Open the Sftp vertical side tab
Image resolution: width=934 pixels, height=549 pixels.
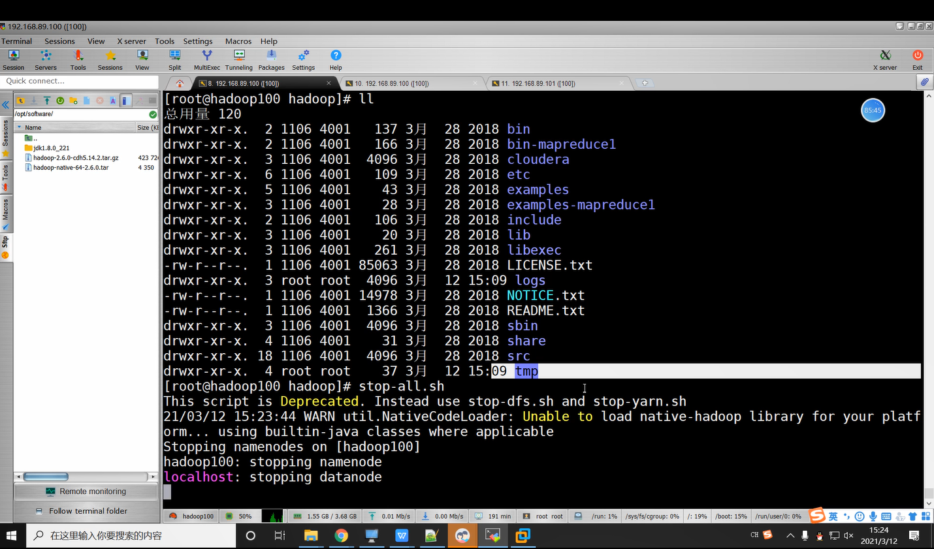tap(6, 247)
